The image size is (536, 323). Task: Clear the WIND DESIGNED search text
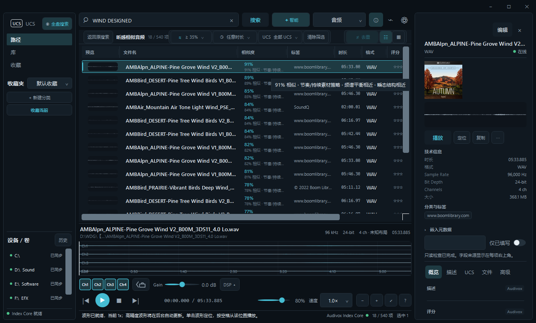[232, 20]
